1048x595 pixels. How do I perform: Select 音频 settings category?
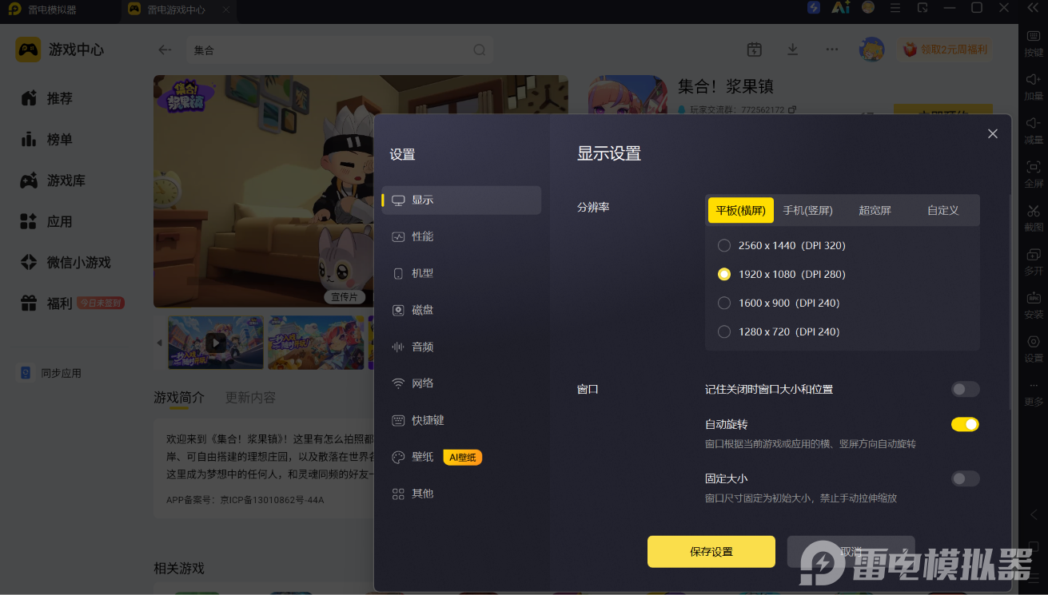tap(461, 347)
